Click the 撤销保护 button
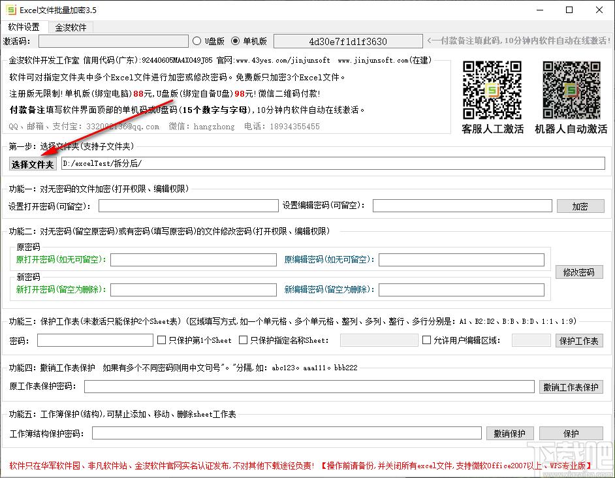 pyautogui.click(x=509, y=433)
